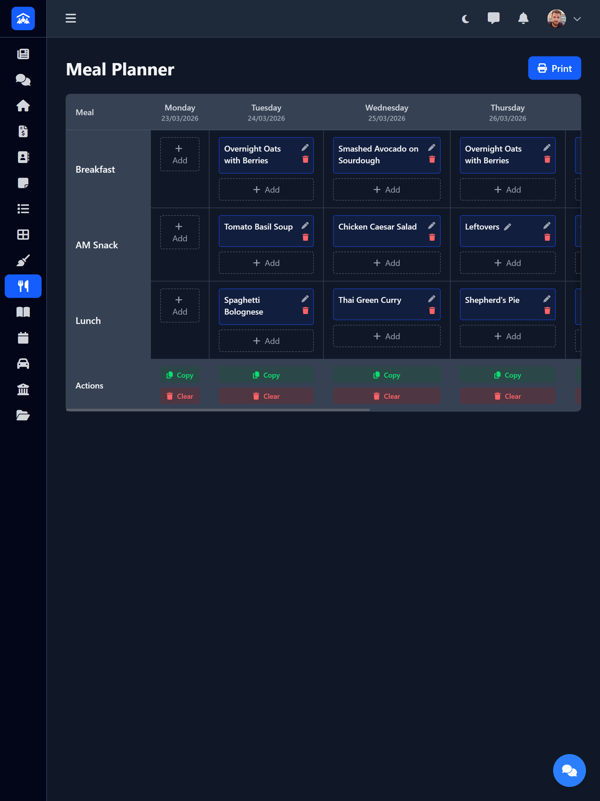Viewport: 600px width, 801px height.
Task: Select the car transport icon in sidebar
Action: tap(23, 364)
